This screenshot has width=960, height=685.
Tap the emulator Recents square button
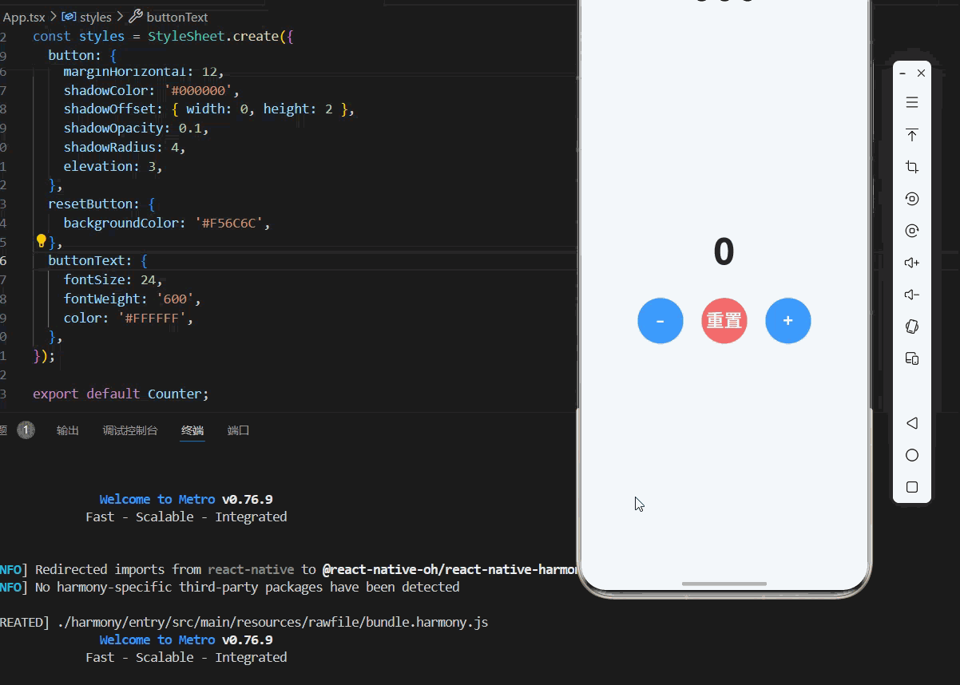tap(912, 487)
